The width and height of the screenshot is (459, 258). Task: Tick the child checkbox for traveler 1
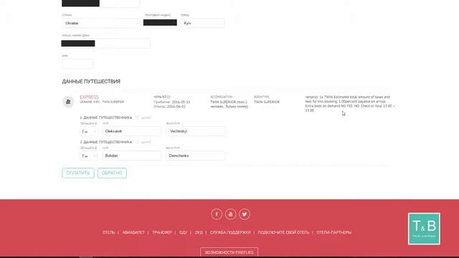[137, 118]
